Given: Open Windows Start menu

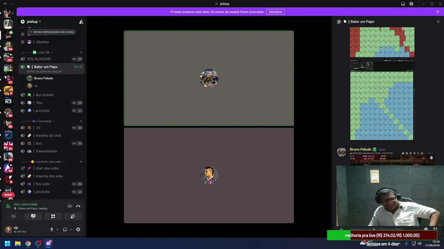Looking at the screenshot, I should click(7, 243).
